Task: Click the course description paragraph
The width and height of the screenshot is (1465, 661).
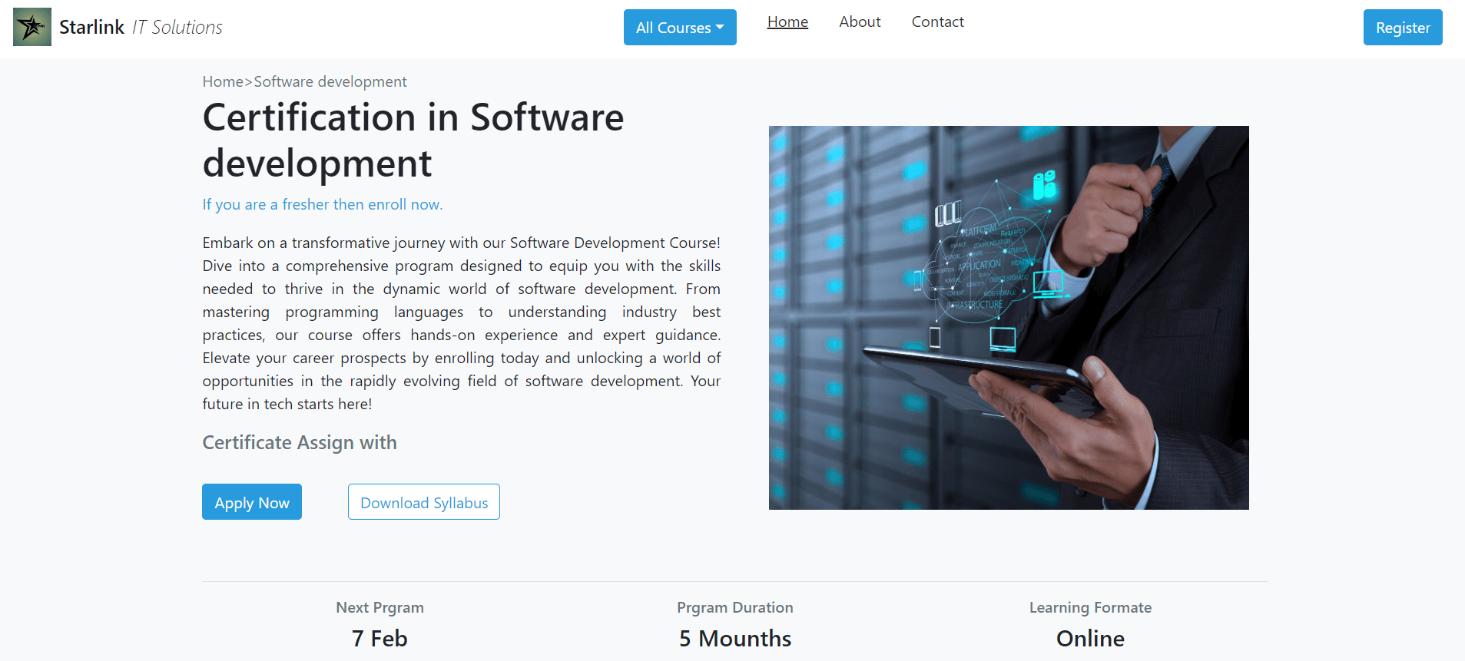Action: pyautogui.click(x=461, y=323)
